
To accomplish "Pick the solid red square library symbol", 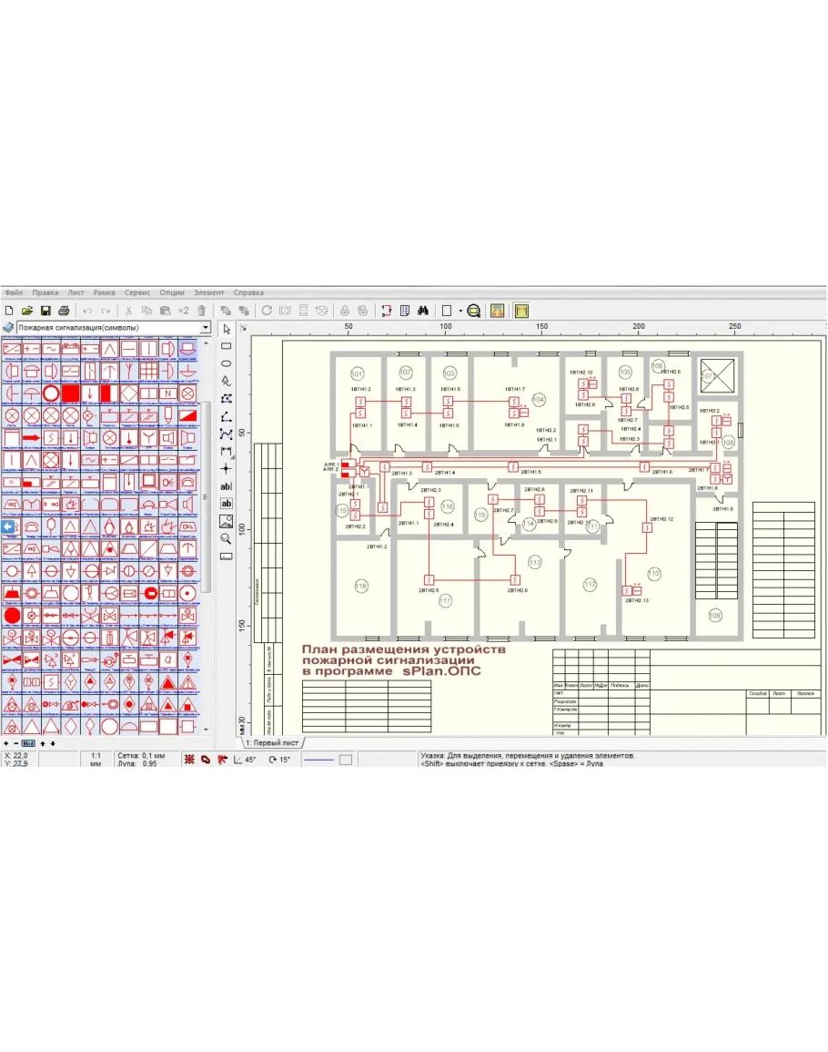I will pos(70,393).
